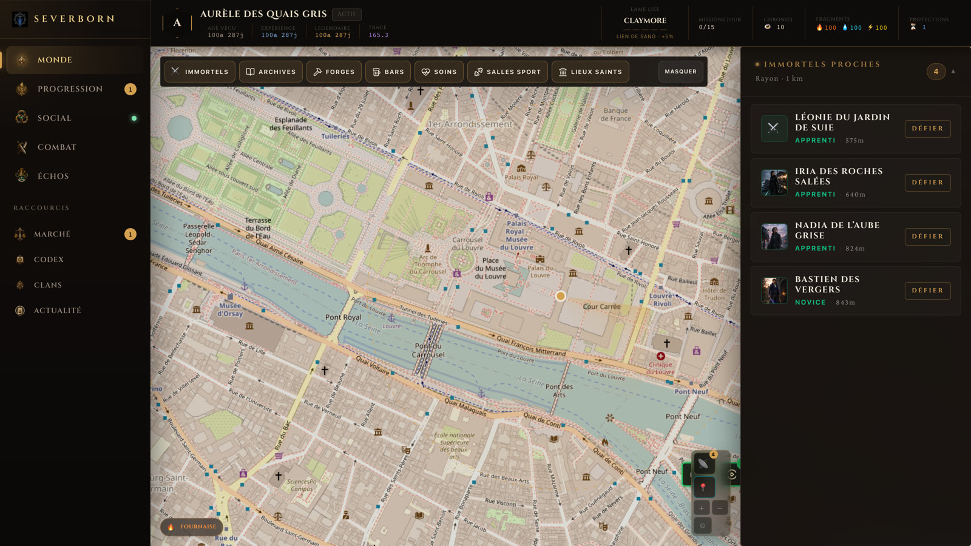The image size is (971, 546).
Task: Click the crossed-swords avatar of Léonie
Action: (x=774, y=128)
